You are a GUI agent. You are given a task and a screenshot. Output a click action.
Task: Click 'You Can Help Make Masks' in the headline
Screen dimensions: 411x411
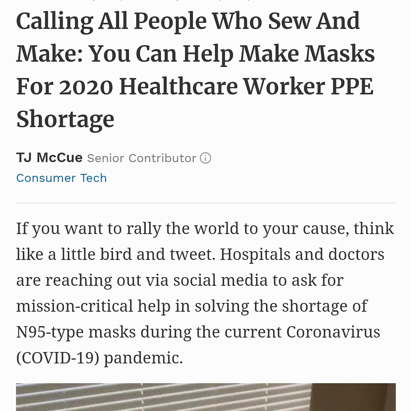pyautogui.click(x=232, y=54)
